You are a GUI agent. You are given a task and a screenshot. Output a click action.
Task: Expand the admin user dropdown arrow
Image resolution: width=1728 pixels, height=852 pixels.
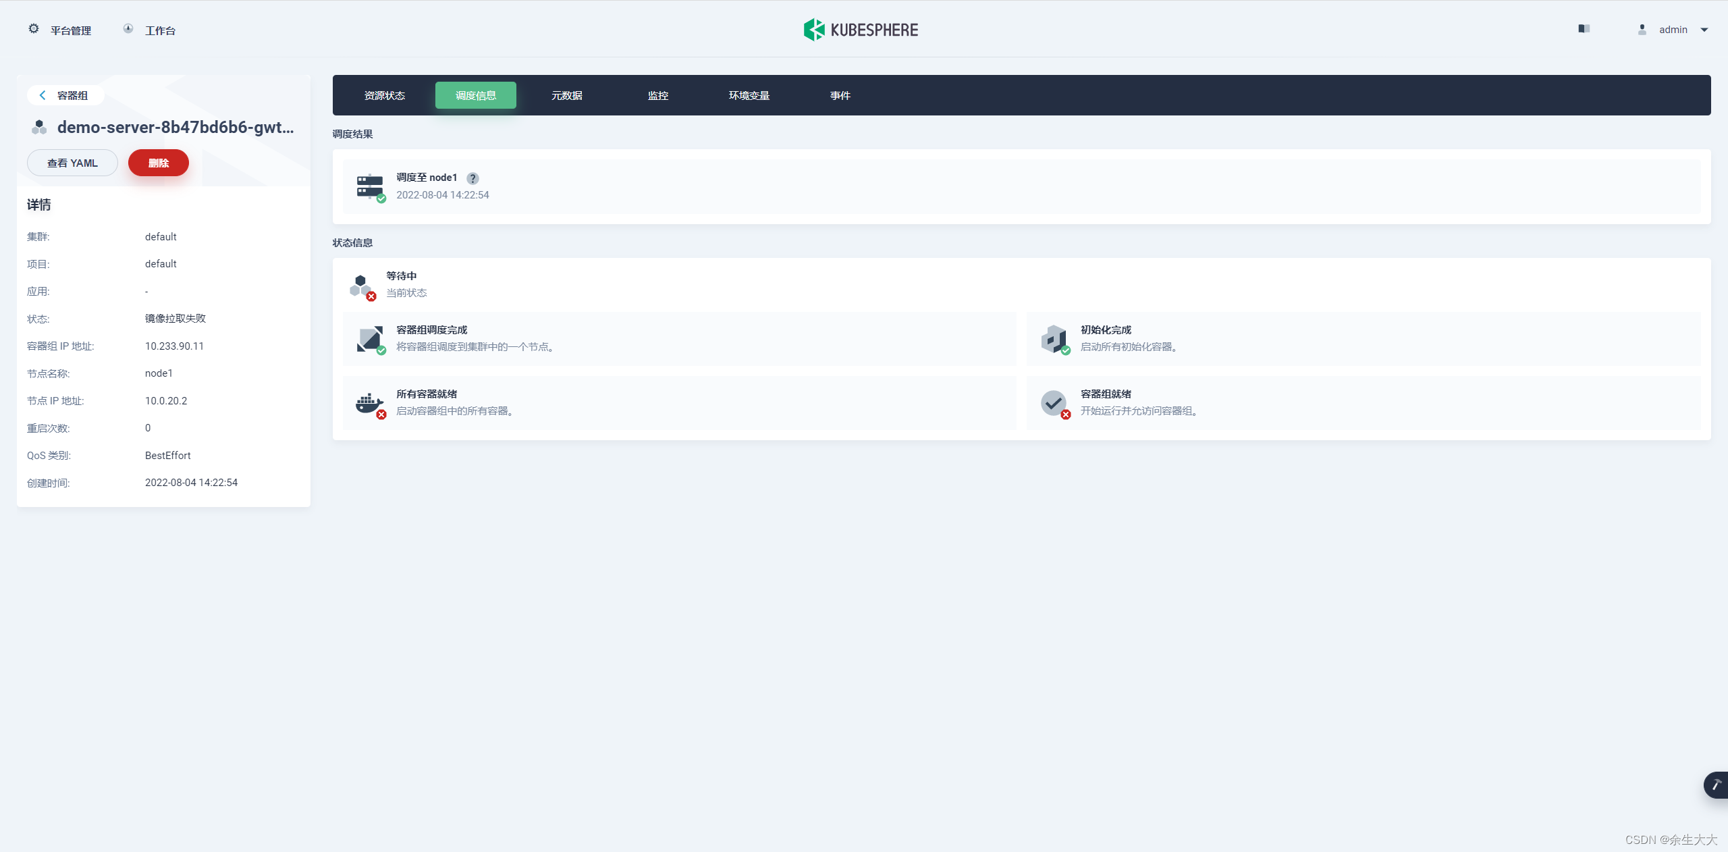click(1704, 30)
